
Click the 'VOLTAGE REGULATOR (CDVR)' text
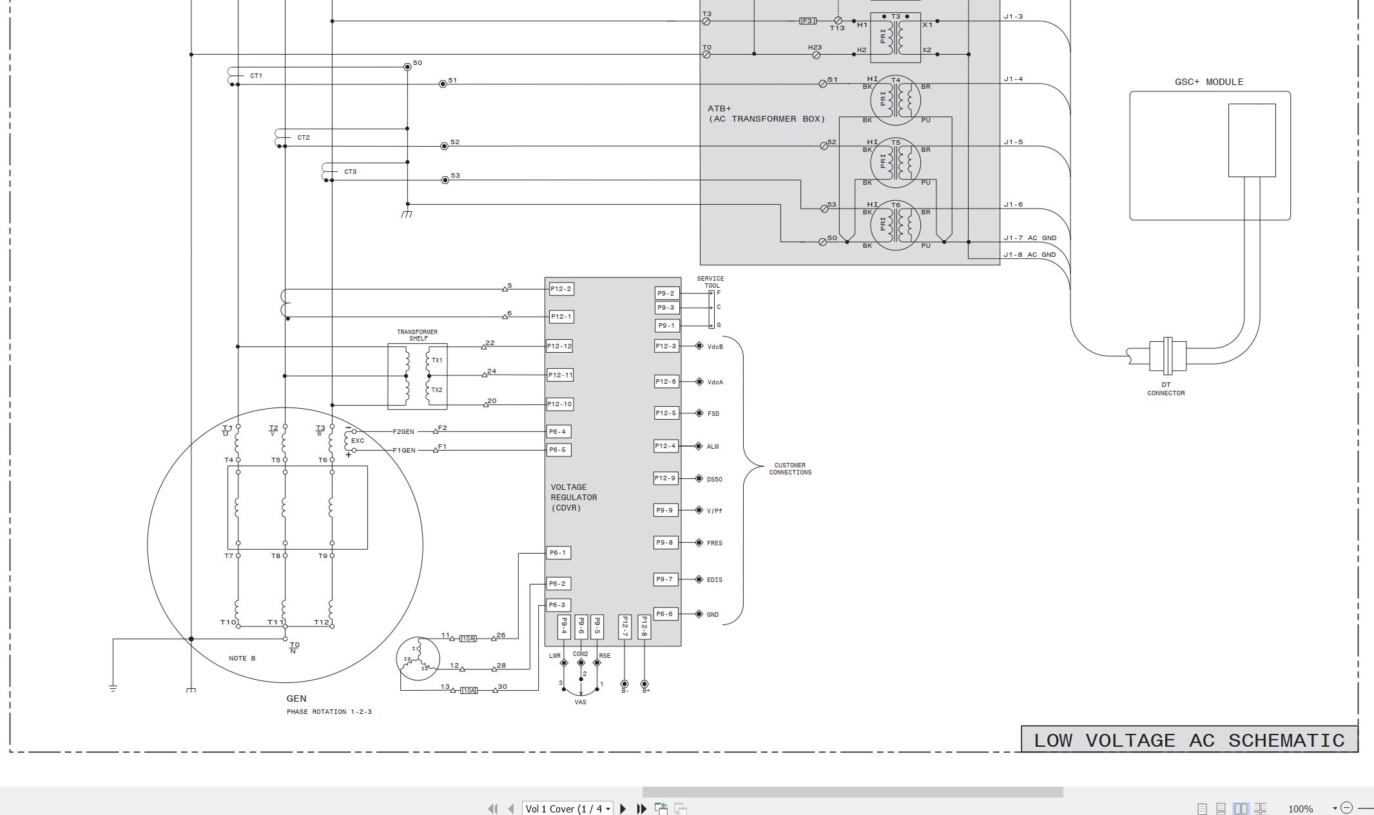(574, 498)
